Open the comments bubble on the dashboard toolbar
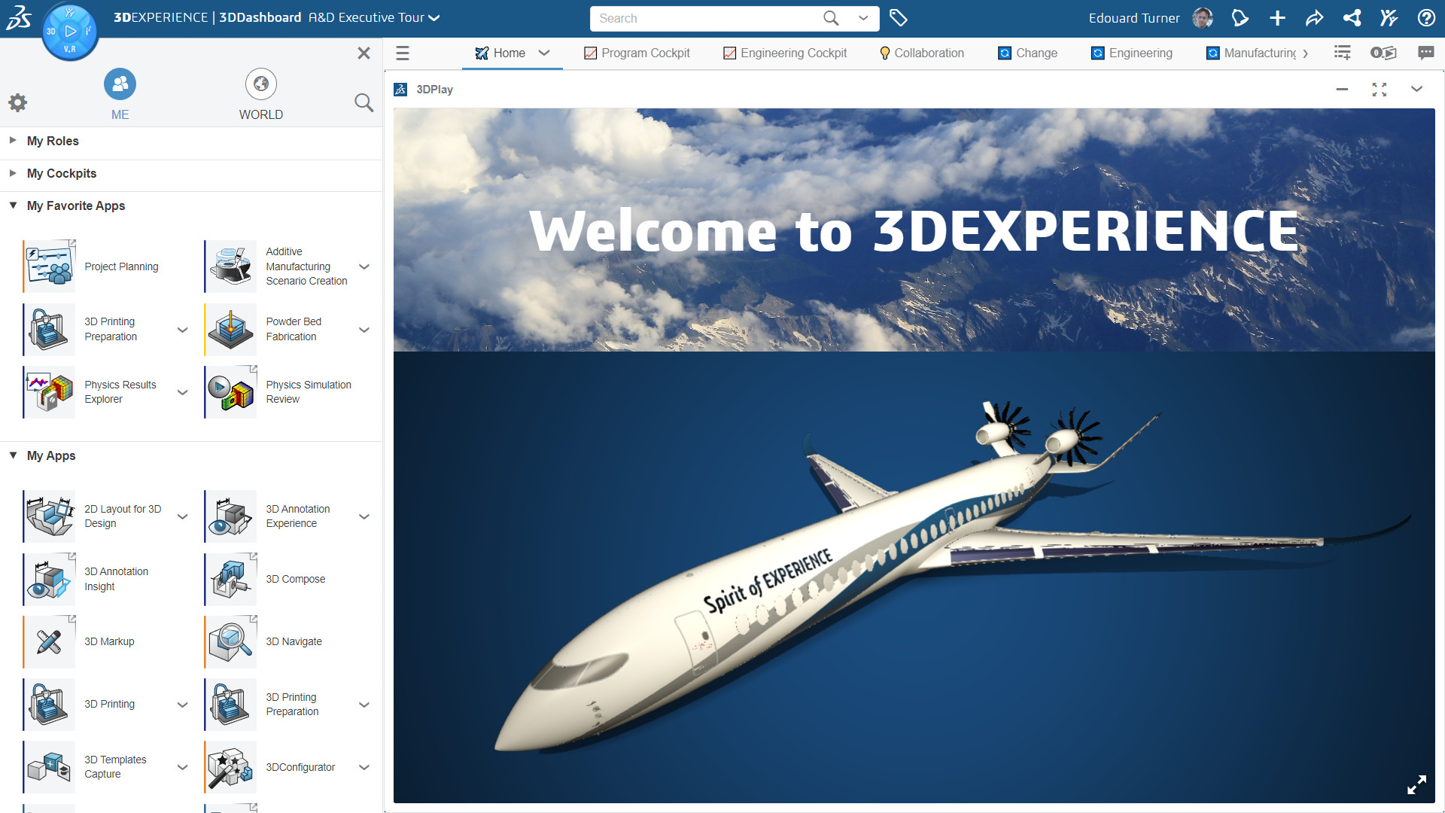The height and width of the screenshot is (813, 1445). pos(1426,53)
